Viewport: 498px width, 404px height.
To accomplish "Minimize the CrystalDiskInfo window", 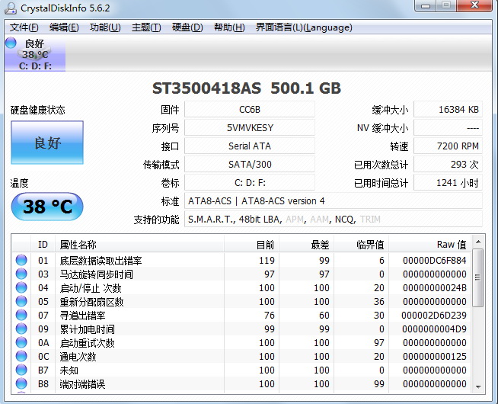I will point(426,5).
